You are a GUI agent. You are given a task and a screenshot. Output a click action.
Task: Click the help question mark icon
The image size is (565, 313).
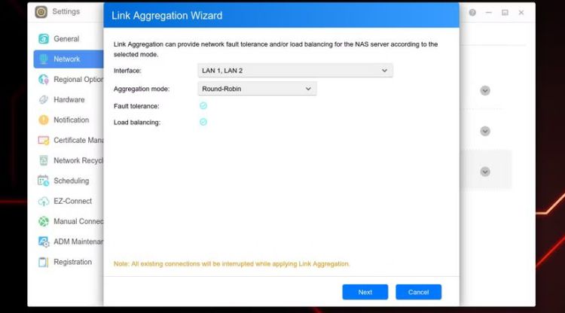click(472, 13)
